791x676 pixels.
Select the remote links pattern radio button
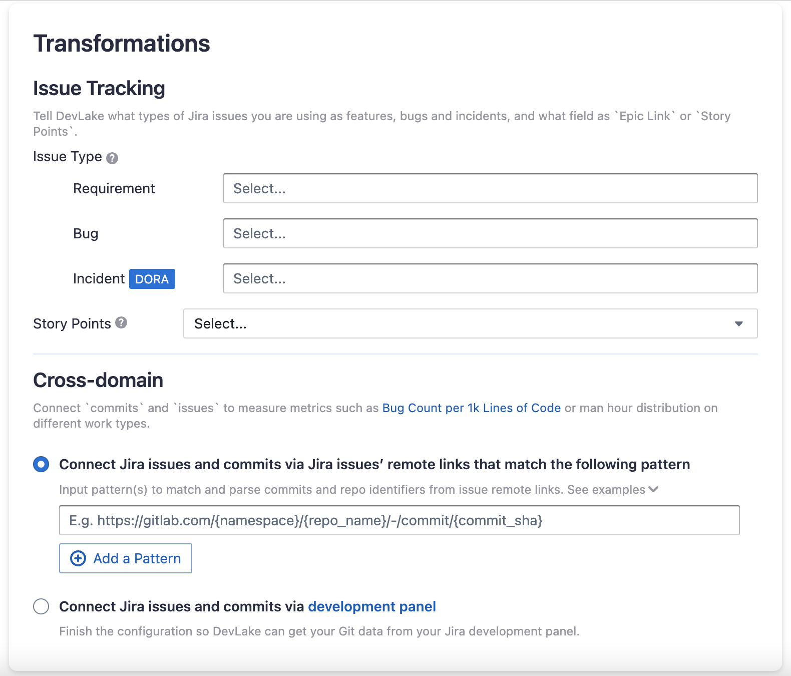point(41,464)
